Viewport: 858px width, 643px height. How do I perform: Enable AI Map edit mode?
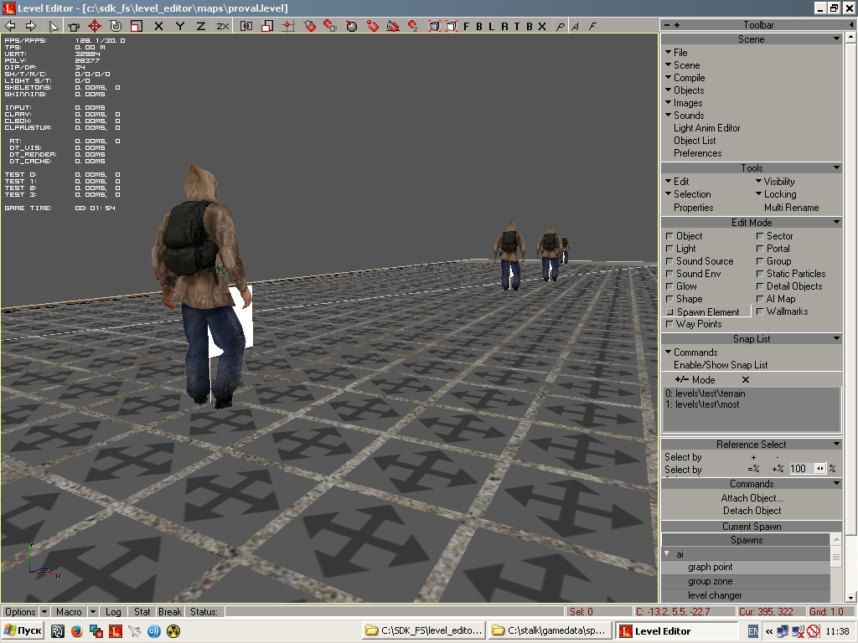pyautogui.click(x=776, y=299)
